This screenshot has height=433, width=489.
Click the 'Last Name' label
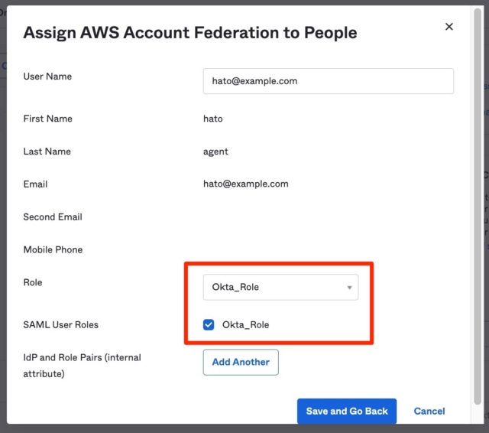coord(47,151)
